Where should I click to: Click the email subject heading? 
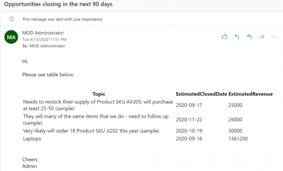(58, 4)
